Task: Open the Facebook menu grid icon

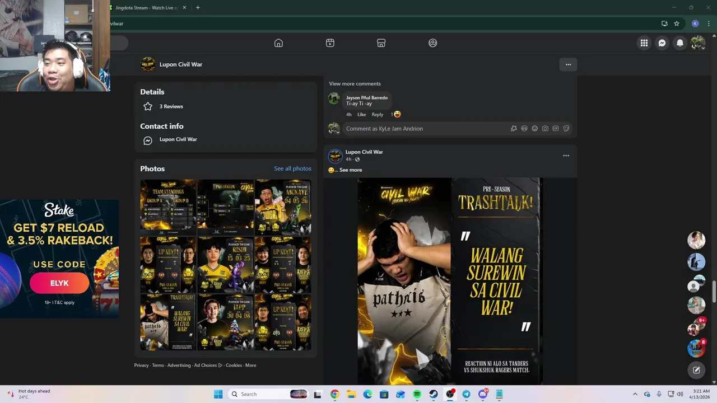Action: [x=644, y=43]
